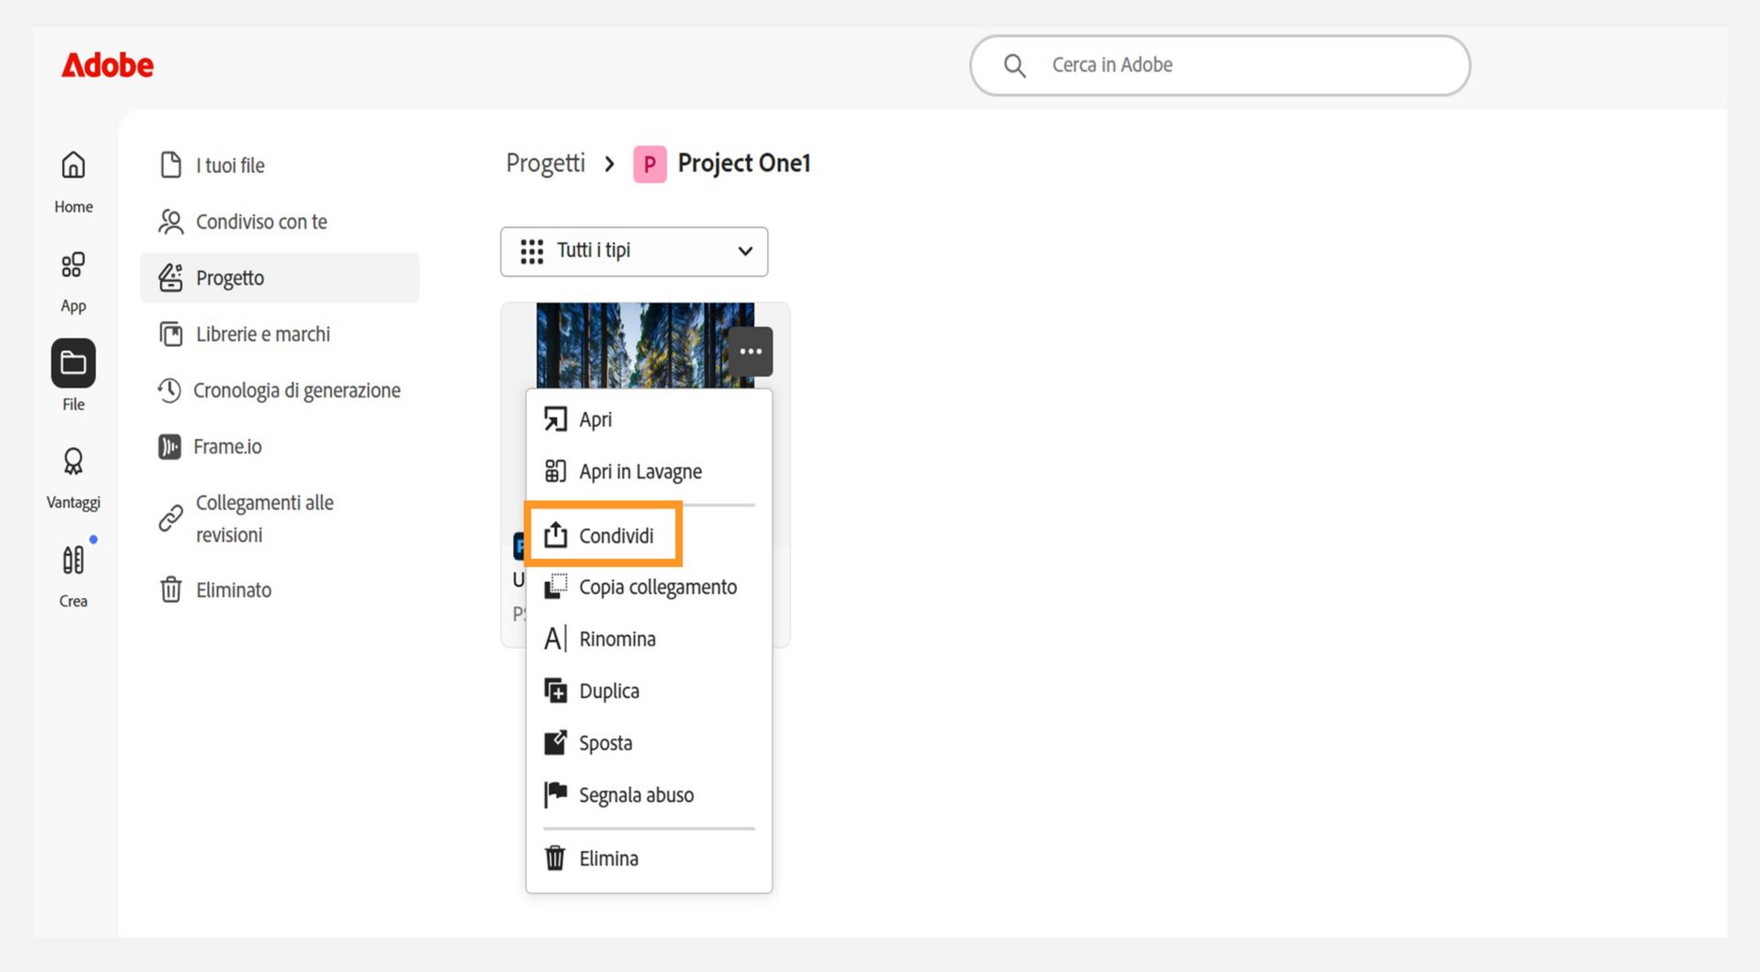
Task: Click the Adobe logo
Action: click(107, 65)
